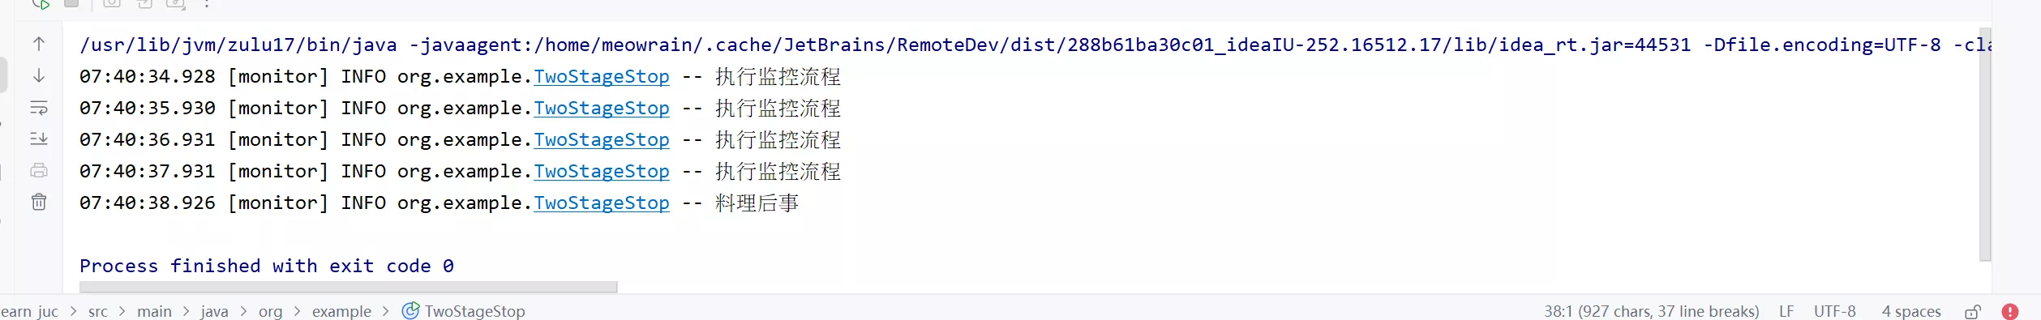This screenshot has height=320, width=2041.
Task: Expand the chevron after the src breadcrumb
Action: tap(122, 311)
